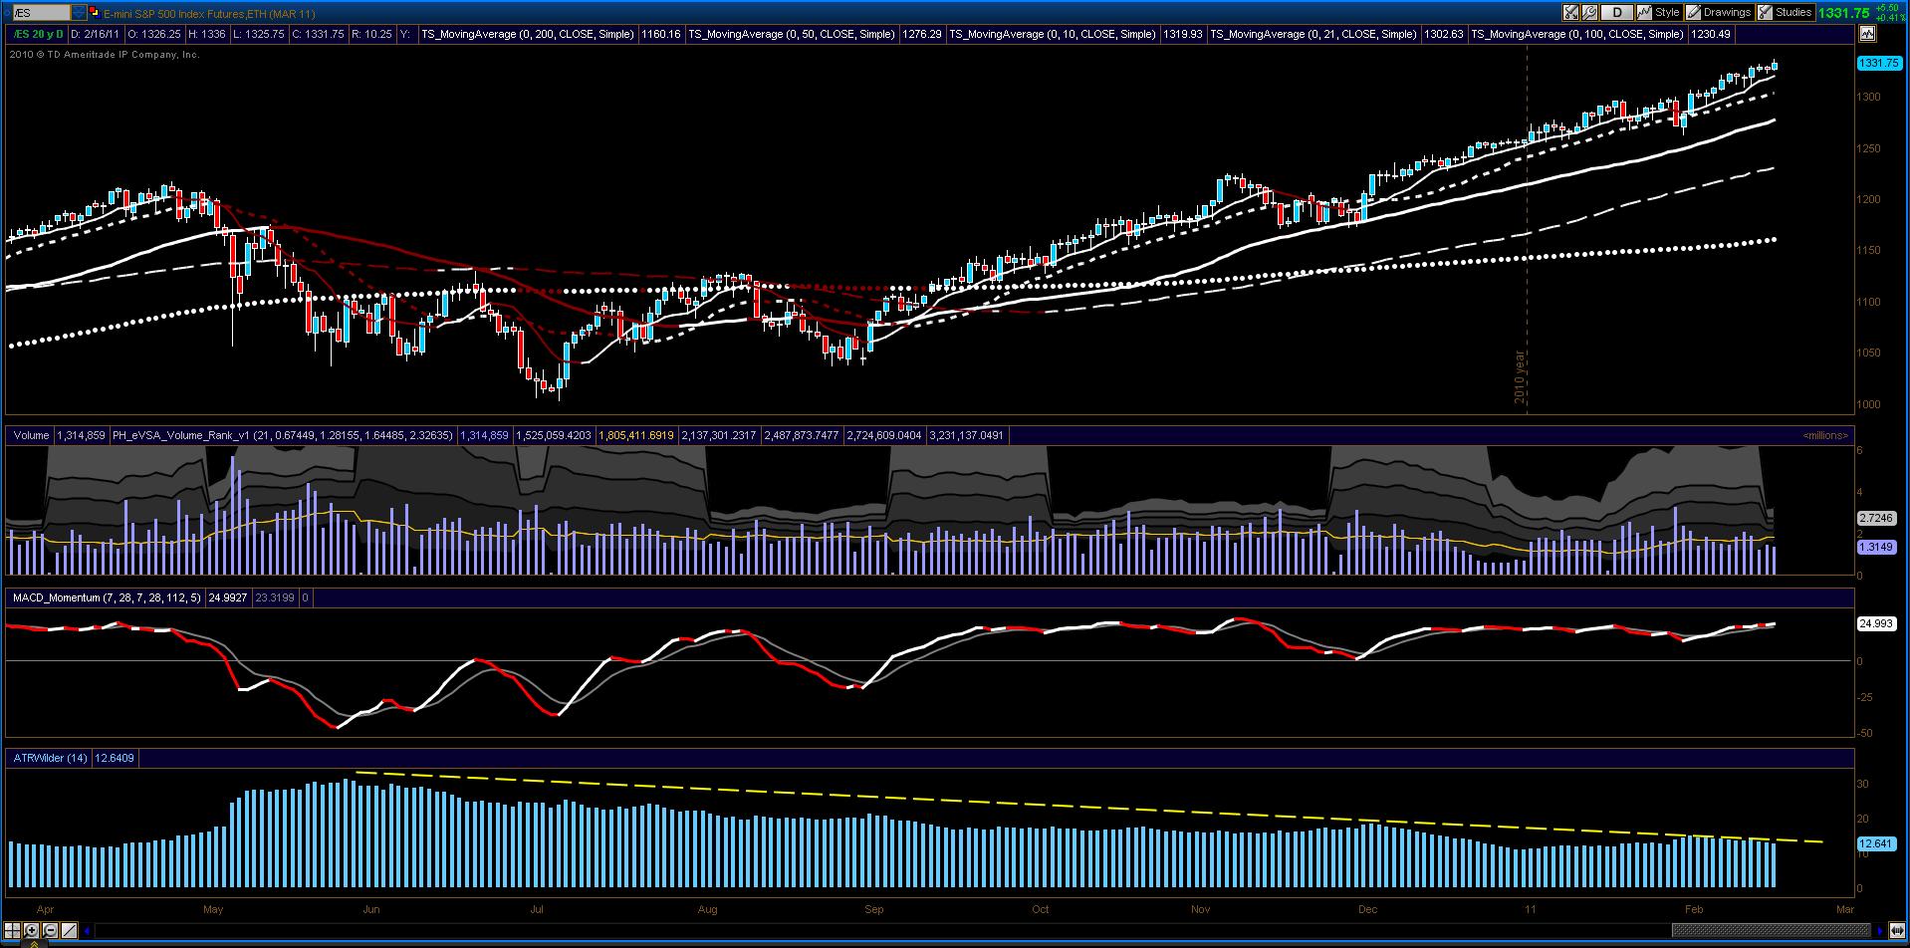This screenshot has height=948, width=1910.
Task: Click the 1230.49 moving average value
Action: 1711,34
